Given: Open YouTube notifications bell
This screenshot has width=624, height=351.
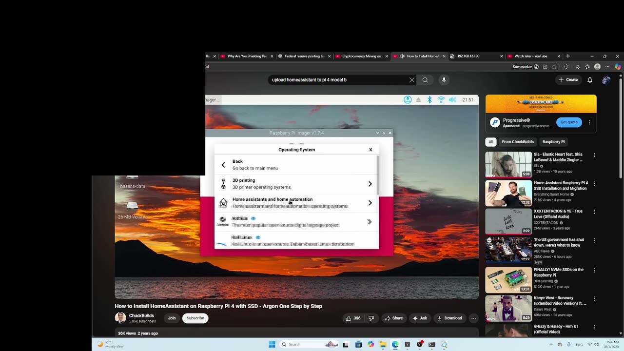Looking at the screenshot, I should [x=590, y=80].
